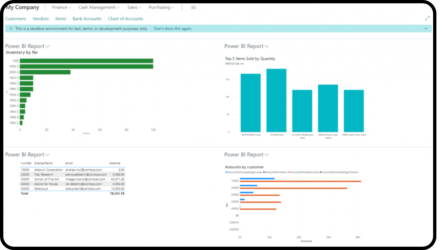This screenshot has height=250, width=443.
Task: Click the ATHENS Desk bar
Action: [x=276, y=100]
